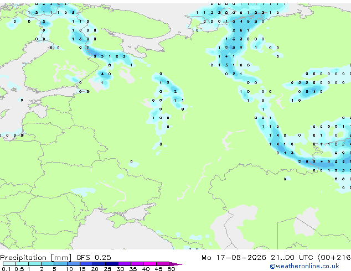Screen dimensions: 351x271
Task: Click the 20–25 mm legend color box
Action: tap(99, 264)
